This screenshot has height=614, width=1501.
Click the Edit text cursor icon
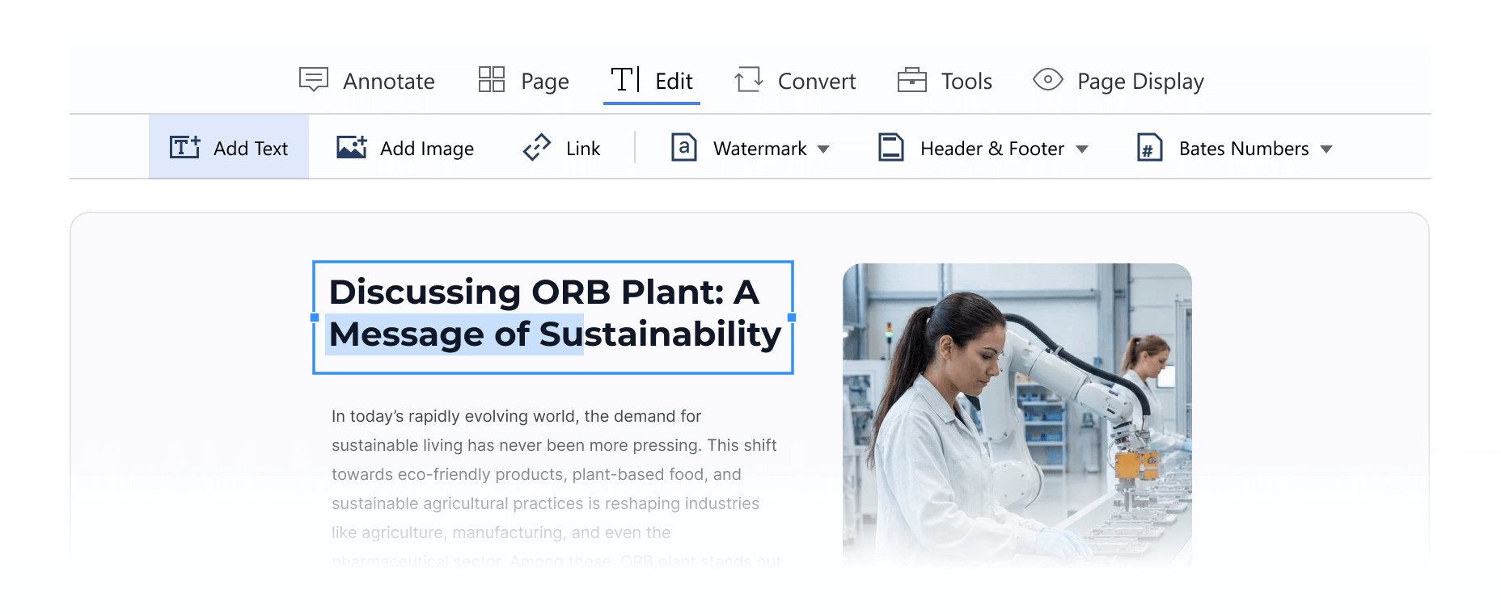[624, 80]
